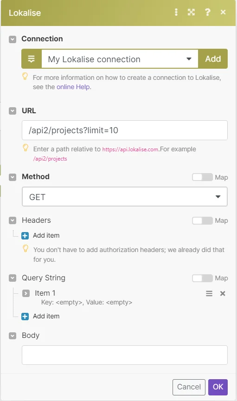This screenshot has width=237, height=401.
Task: Click the pink /api2/projects example text
Action: point(50,159)
